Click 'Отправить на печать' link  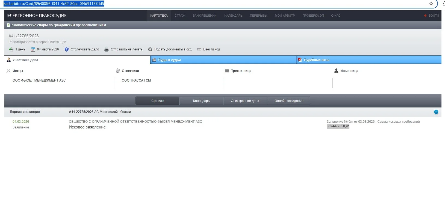127,49
